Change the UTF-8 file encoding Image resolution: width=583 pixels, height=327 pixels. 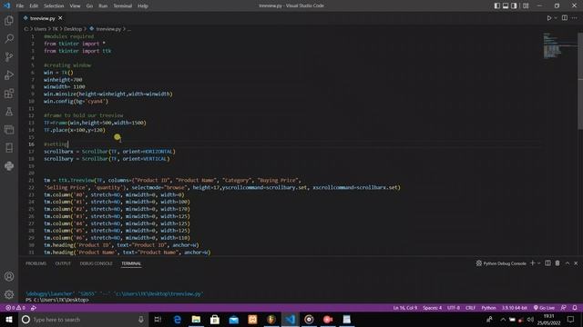click(x=454, y=308)
